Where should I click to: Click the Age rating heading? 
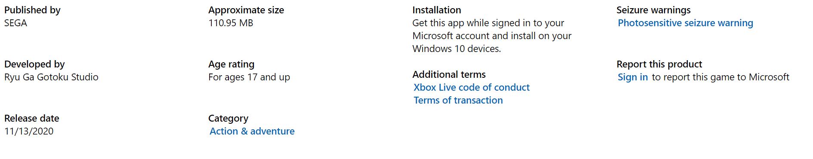pyautogui.click(x=232, y=64)
